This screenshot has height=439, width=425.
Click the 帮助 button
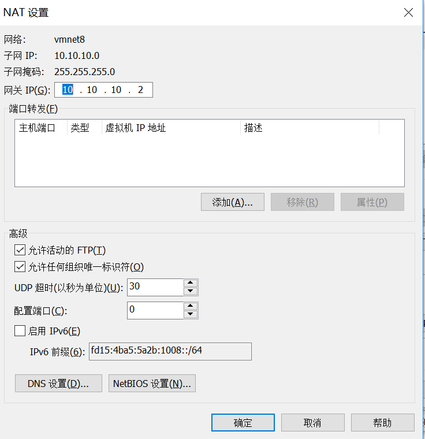(x=382, y=422)
